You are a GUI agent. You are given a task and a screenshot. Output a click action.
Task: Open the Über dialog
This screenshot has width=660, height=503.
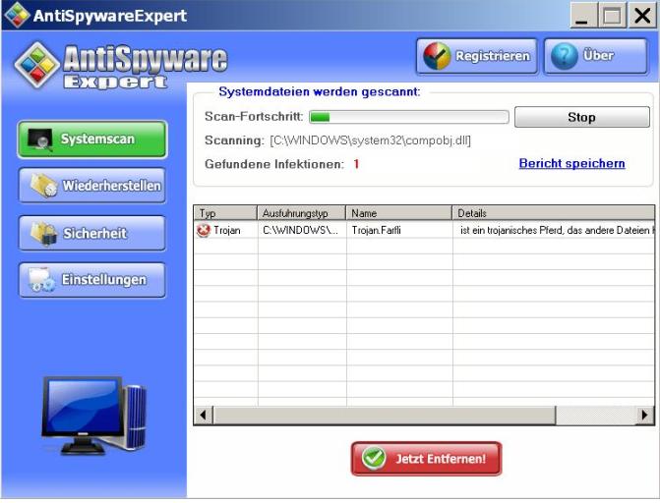coord(596,56)
